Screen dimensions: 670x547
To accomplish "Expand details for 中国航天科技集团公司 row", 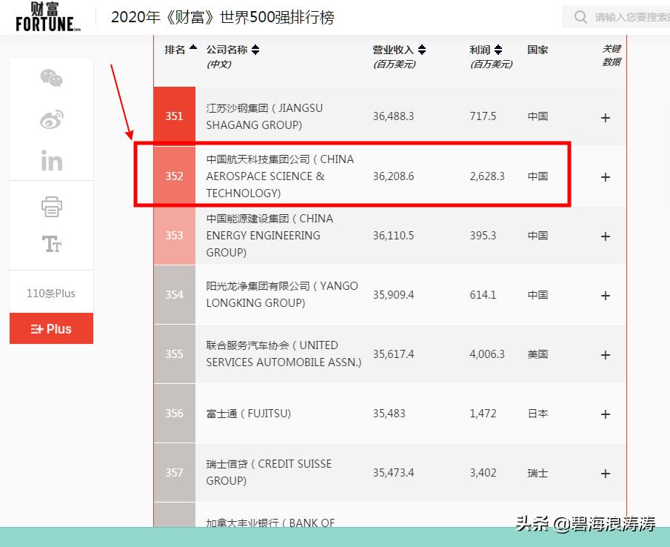I will 605,176.
